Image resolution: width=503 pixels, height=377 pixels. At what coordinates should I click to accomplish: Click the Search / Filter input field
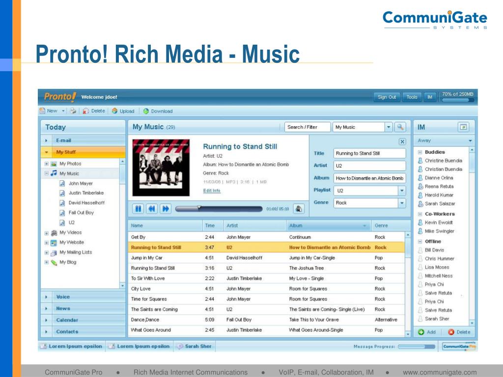307,127
